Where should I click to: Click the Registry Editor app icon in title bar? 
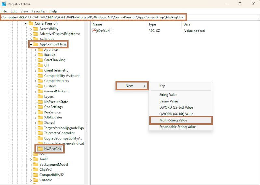[x=4, y=4]
